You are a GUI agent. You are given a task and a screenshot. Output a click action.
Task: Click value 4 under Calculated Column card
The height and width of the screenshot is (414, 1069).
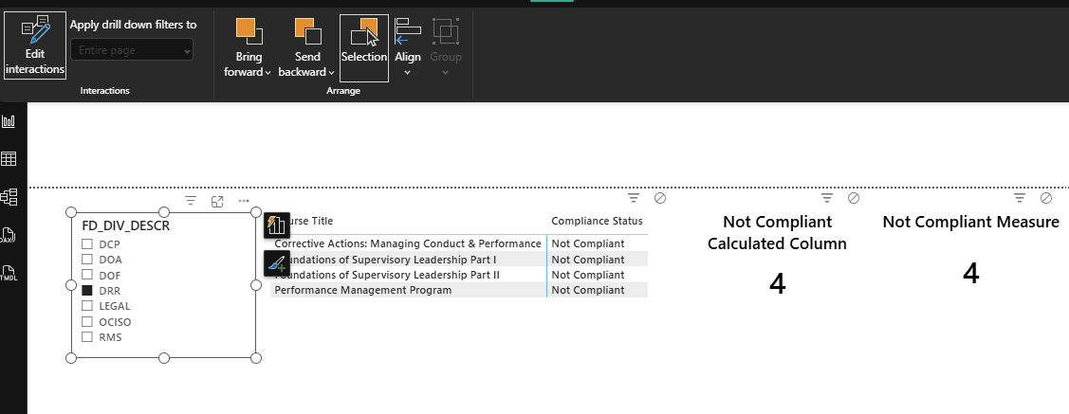pos(777,284)
